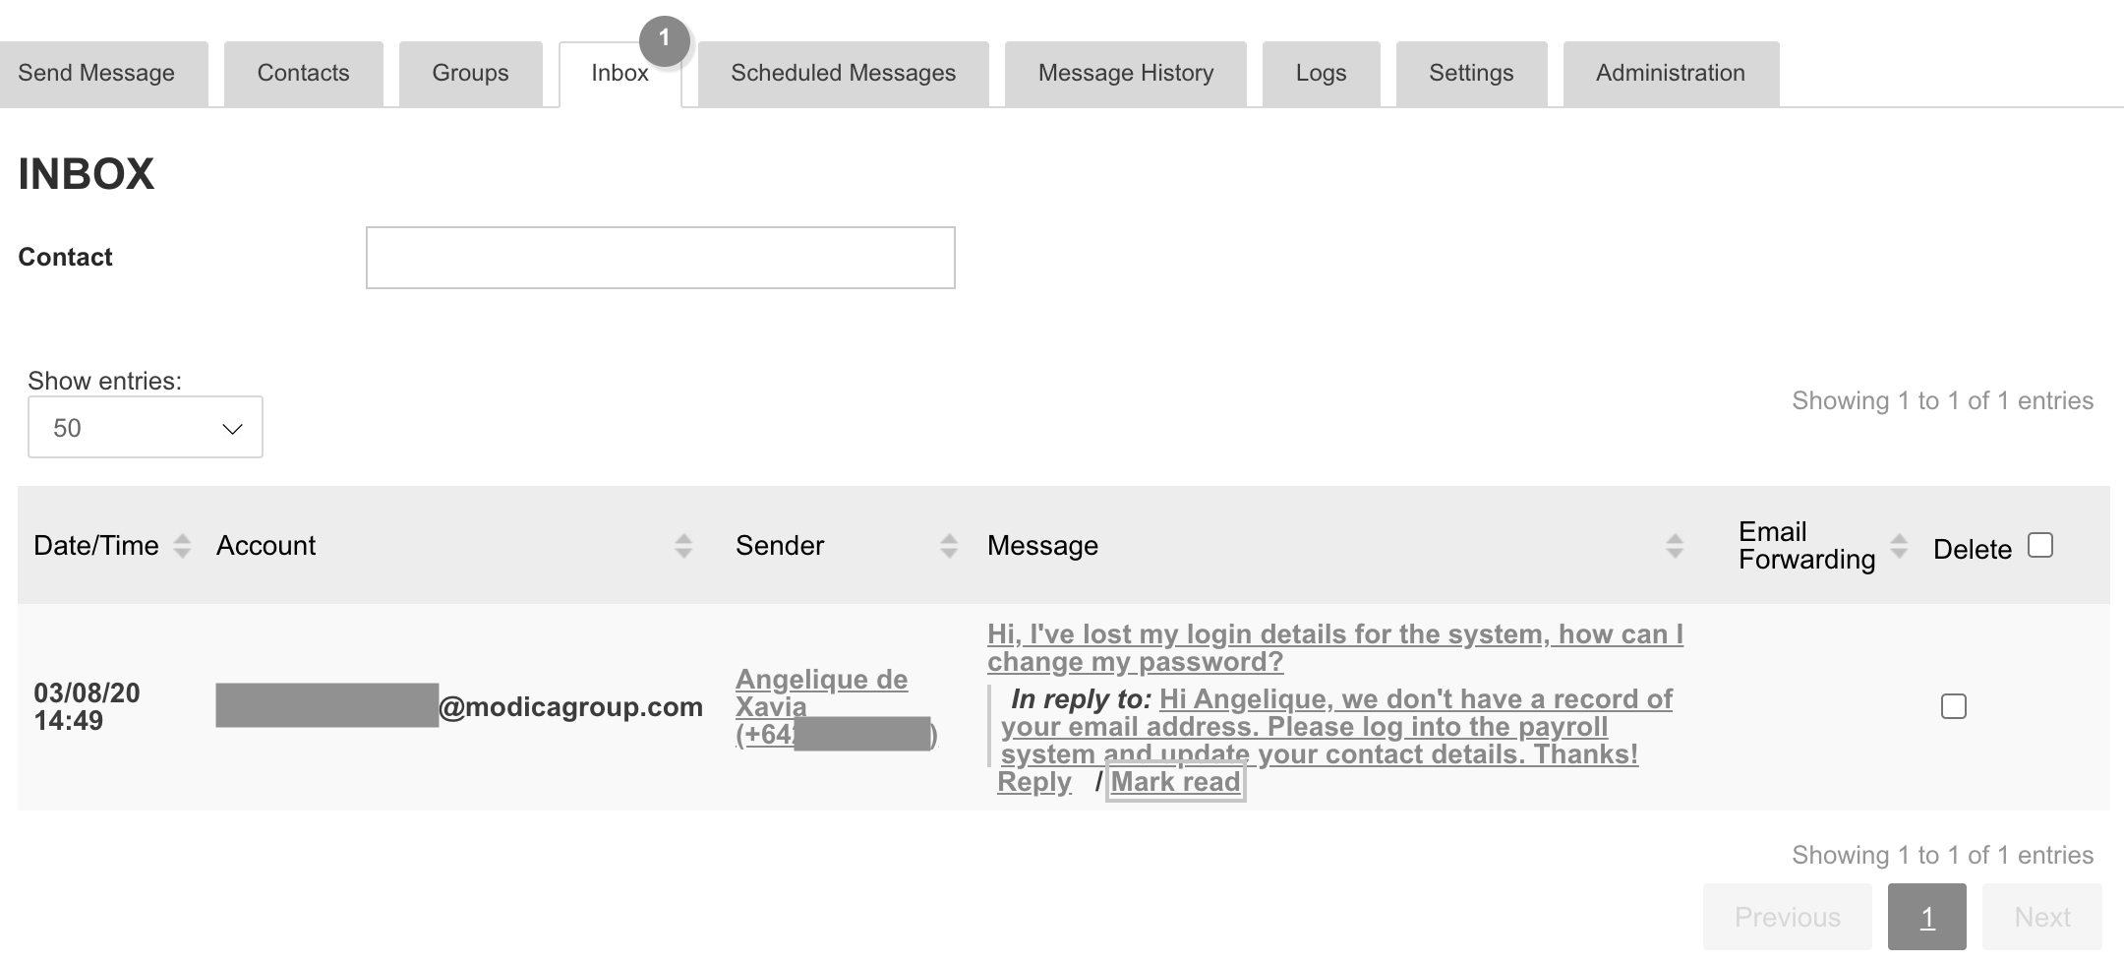The height and width of the screenshot is (962, 2124).
Task: Open sender Angelique de Xavia link
Action: 821,692
